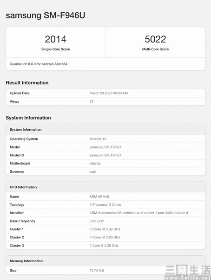Click the Single-Core Score label
This screenshot has width=211, height=280.
pyautogui.click(x=55, y=49)
